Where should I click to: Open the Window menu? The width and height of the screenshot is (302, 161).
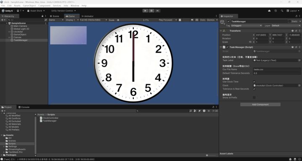click(x=75, y=6)
